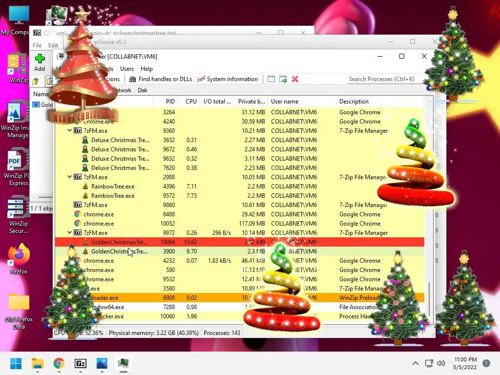Image resolution: width=500 pixels, height=375 pixels.
Task: Click the find window toolbar icon
Action: pos(271,79)
